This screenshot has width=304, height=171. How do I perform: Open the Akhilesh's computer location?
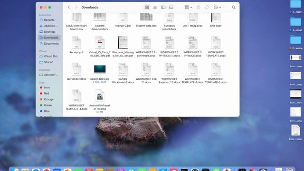point(49,75)
